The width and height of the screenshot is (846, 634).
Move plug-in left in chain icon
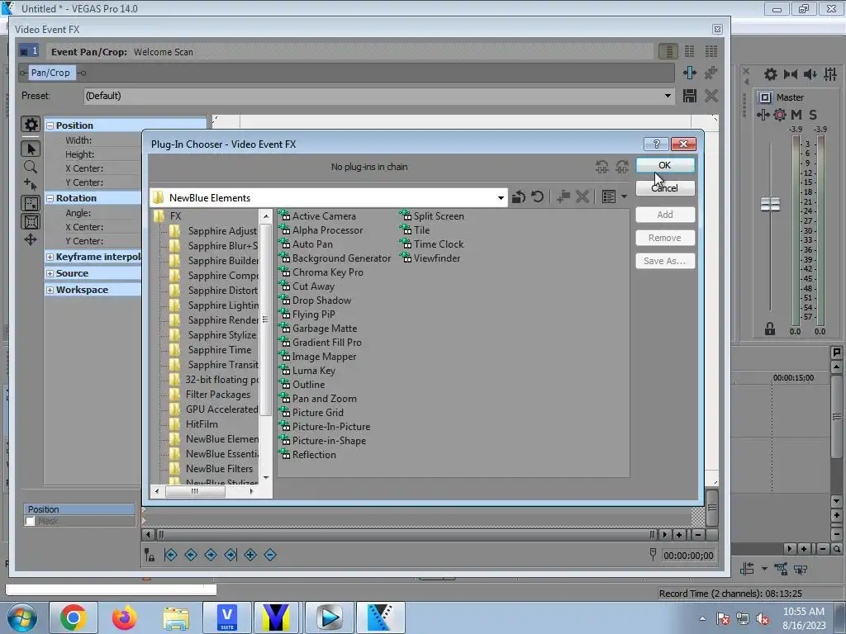(x=602, y=167)
